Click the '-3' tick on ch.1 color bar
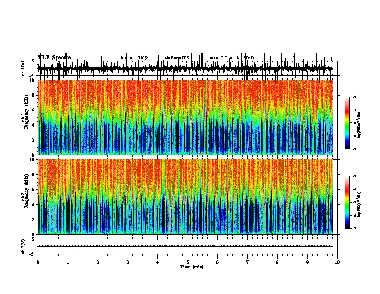 pyautogui.click(x=354, y=97)
